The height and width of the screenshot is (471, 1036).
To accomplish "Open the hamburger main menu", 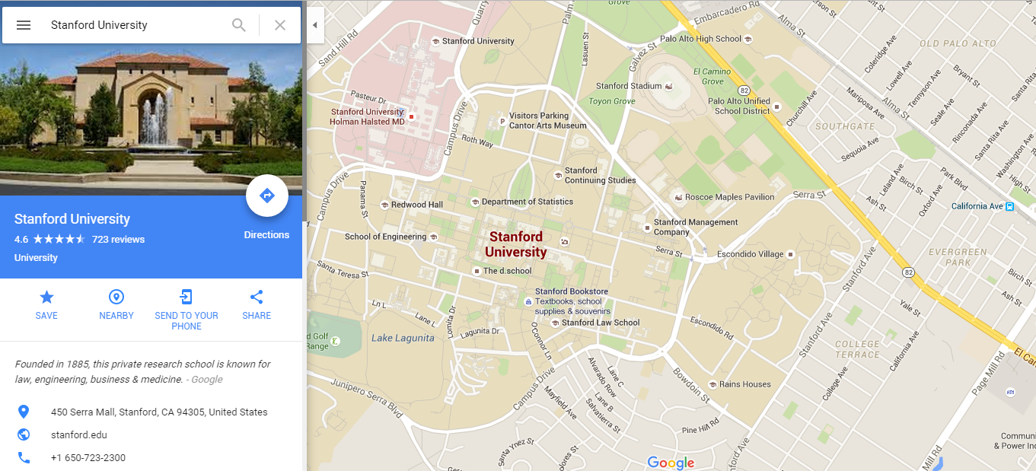I will [x=24, y=25].
